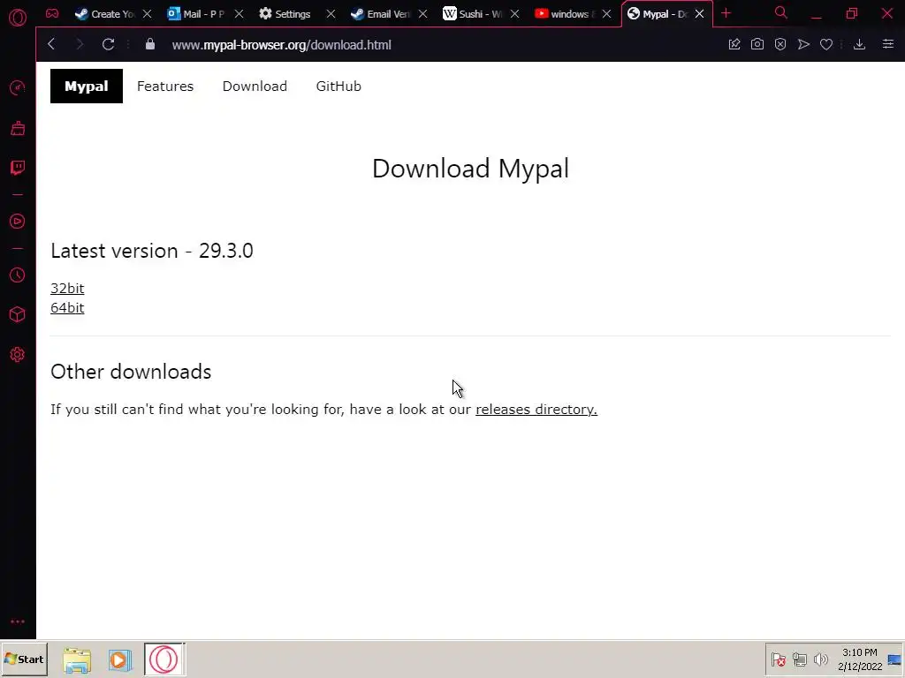Open Easy Setup sliders icon
The height and width of the screenshot is (678, 905).
click(x=888, y=44)
